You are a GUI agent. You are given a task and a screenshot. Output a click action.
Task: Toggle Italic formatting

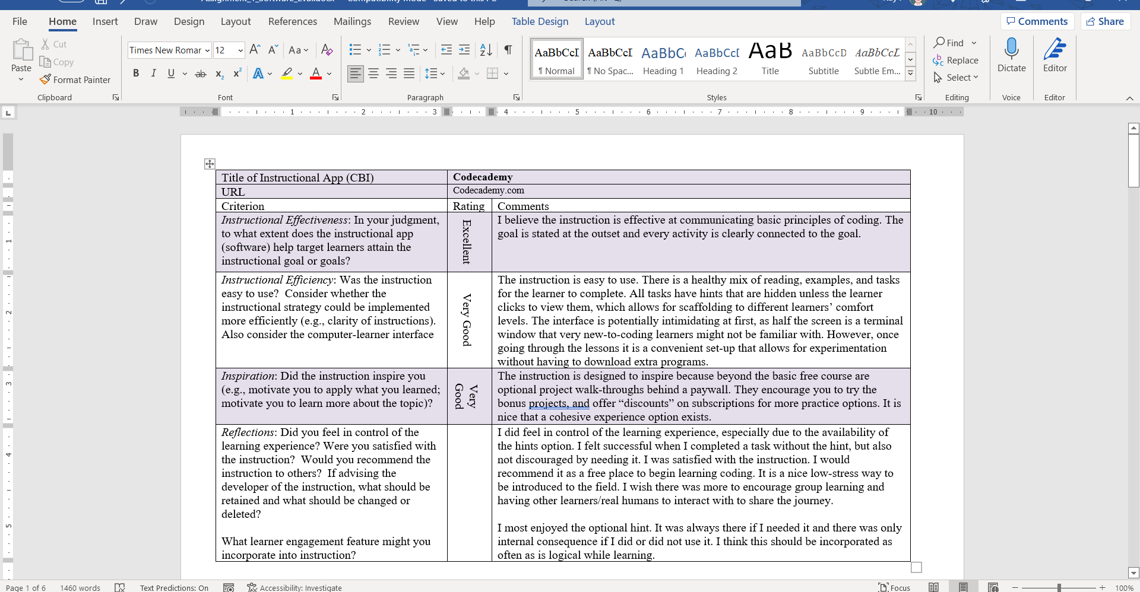[x=154, y=74]
